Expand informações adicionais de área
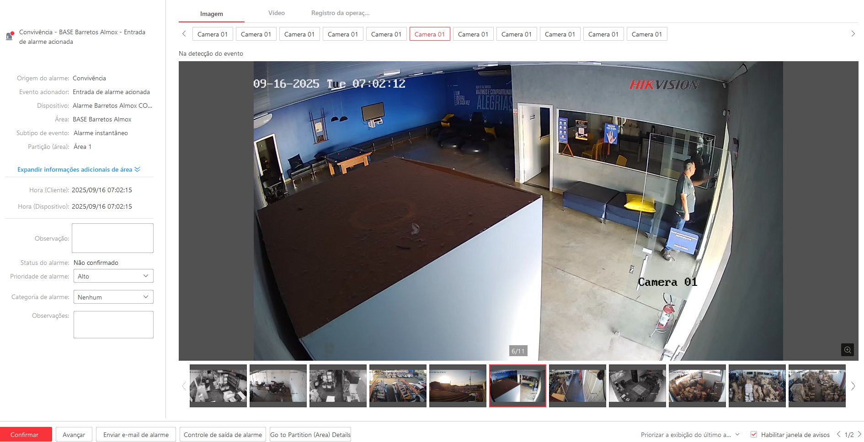This screenshot has width=864, height=442. 79,169
